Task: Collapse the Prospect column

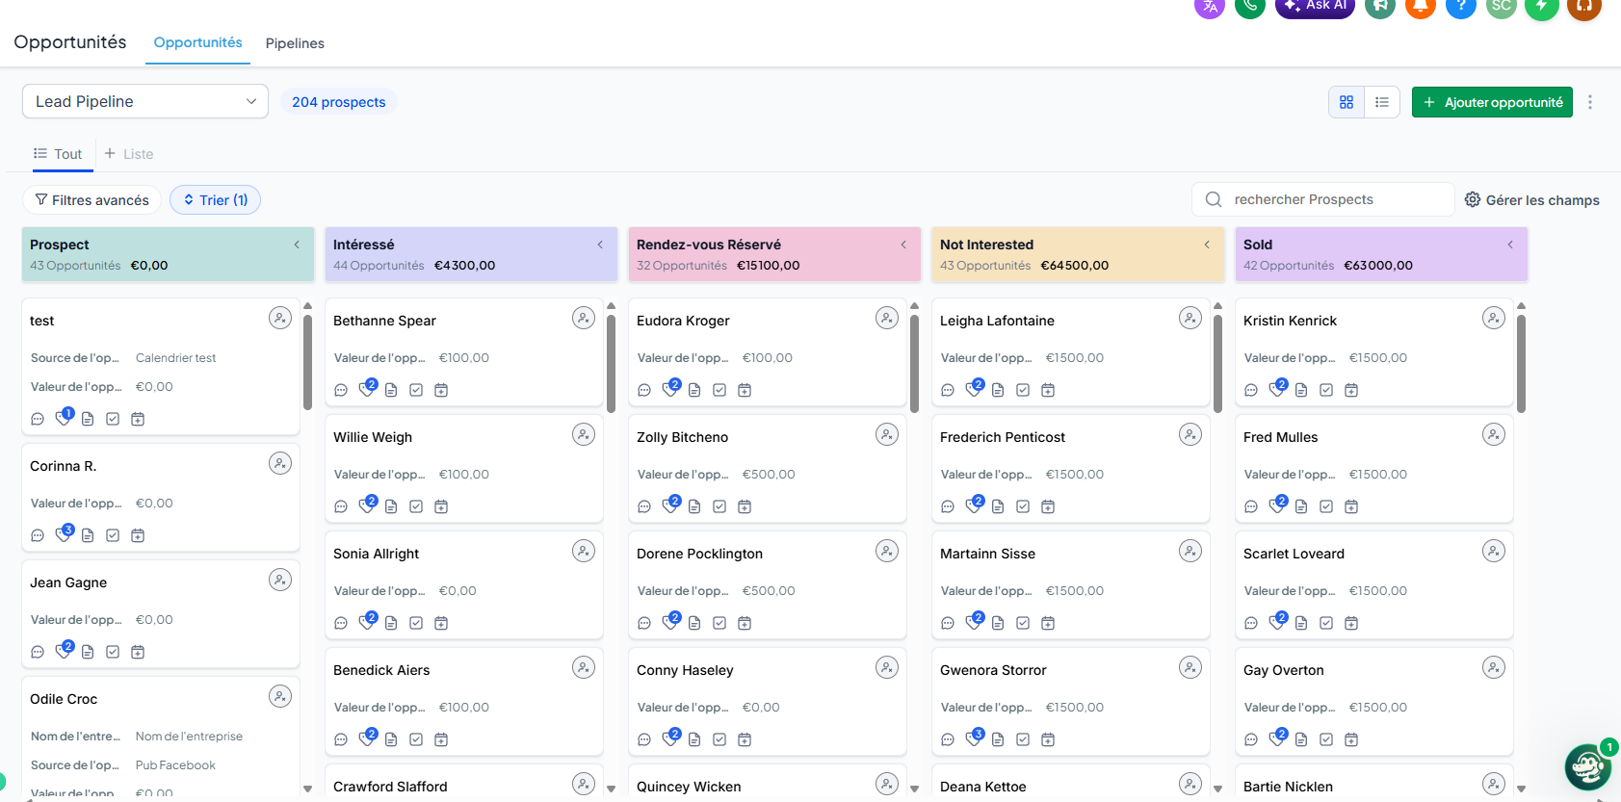Action: tap(297, 245)
